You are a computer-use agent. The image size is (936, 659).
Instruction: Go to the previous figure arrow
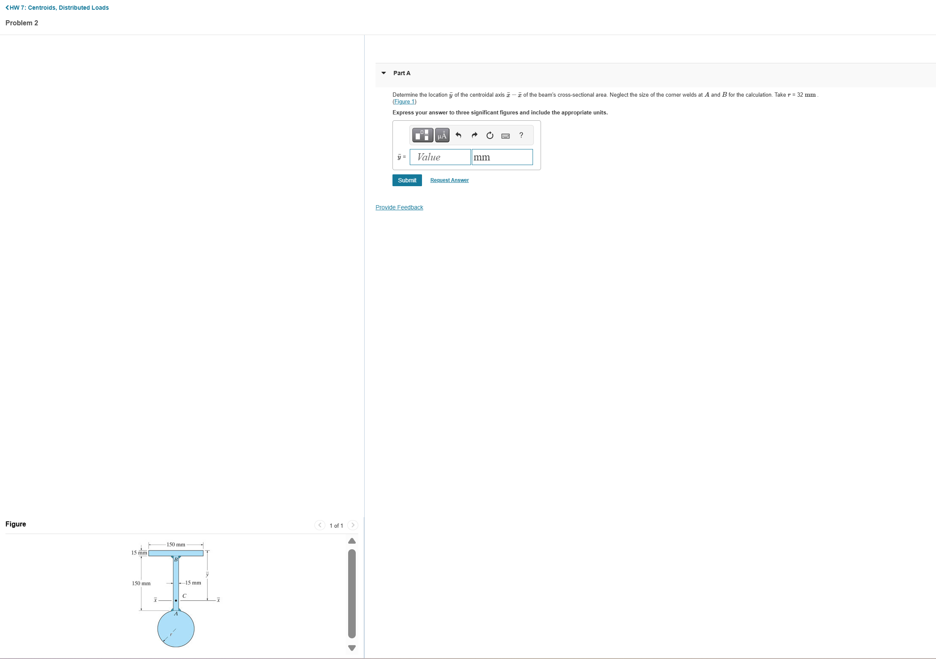click(320, 525)
